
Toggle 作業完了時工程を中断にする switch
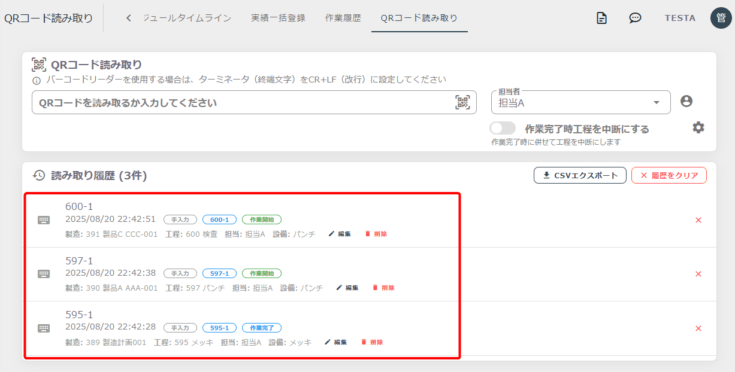pyautogui.click(x=503, y=129)
